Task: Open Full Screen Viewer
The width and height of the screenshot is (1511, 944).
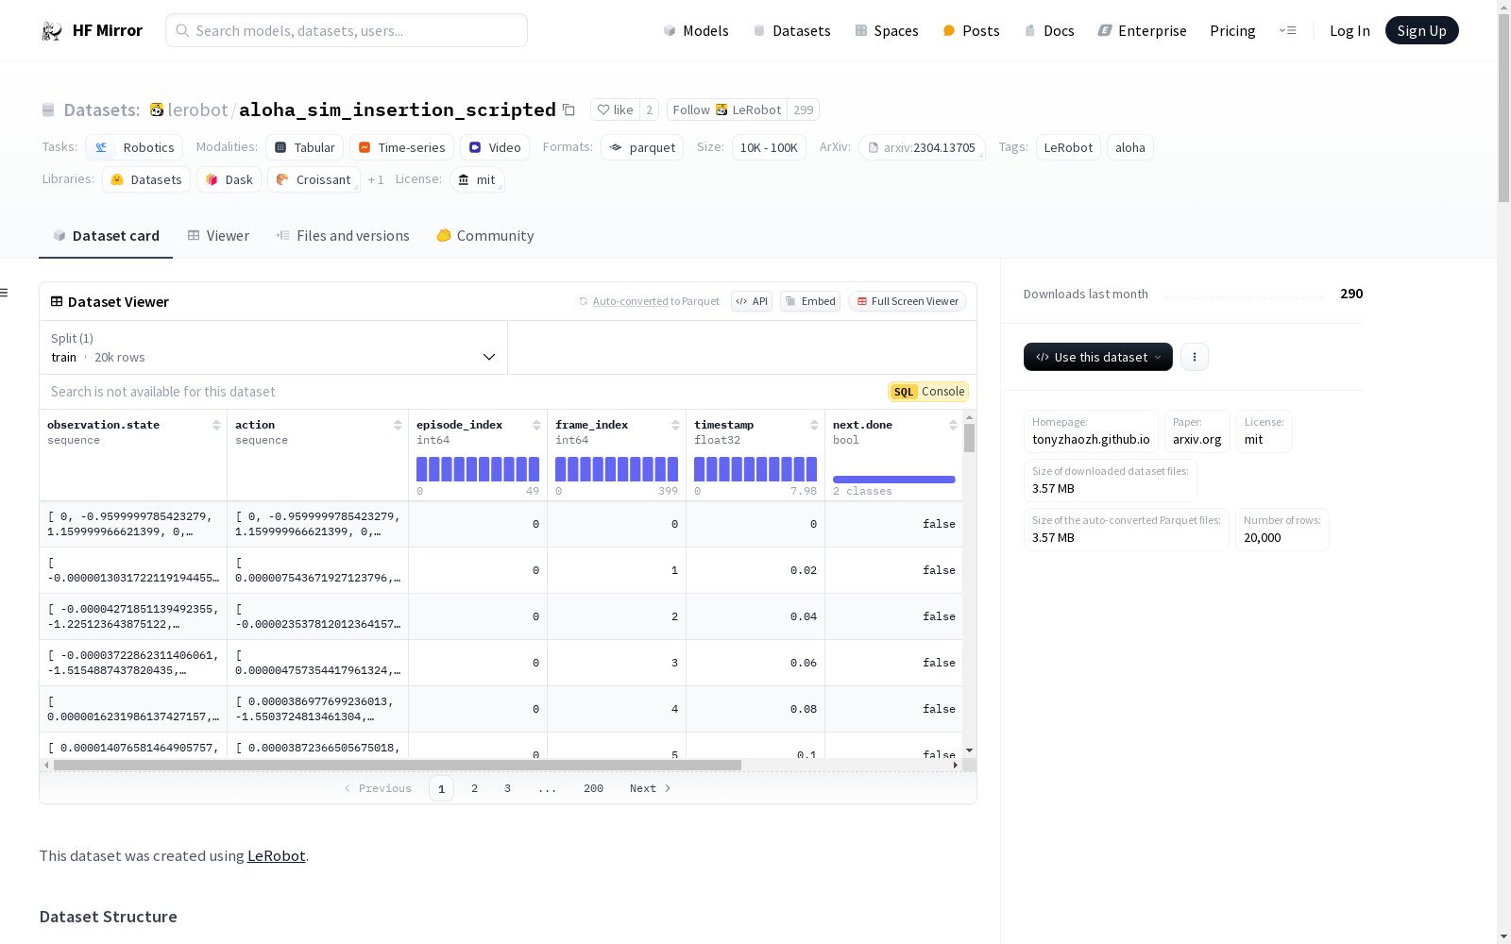Action: coord(908,301)
